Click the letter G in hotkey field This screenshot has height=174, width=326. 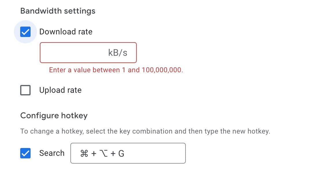click(x=121, y=153)
